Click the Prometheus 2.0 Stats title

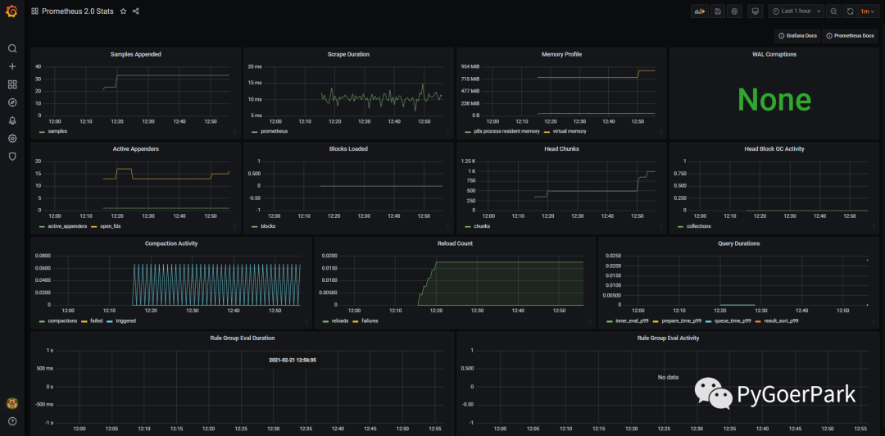[x=78, y=11]
